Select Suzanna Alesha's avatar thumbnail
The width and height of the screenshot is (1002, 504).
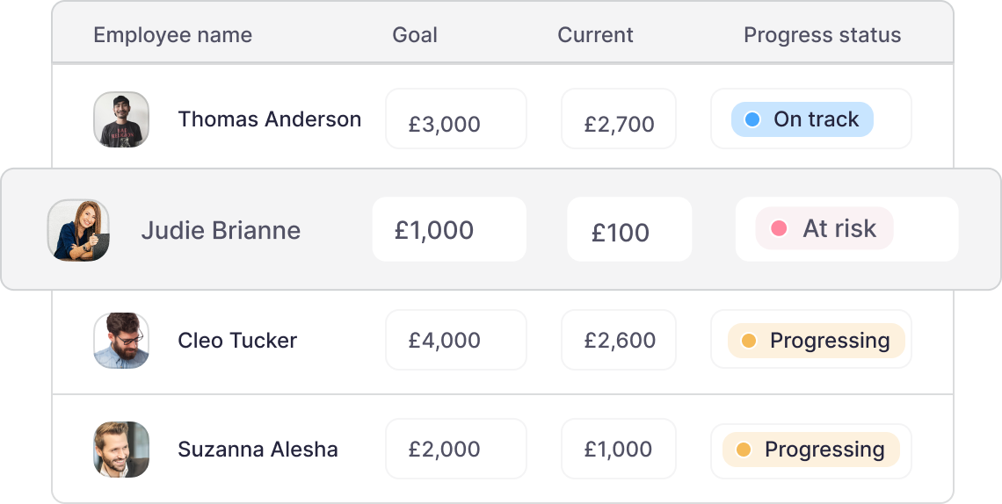click(121, 450)
